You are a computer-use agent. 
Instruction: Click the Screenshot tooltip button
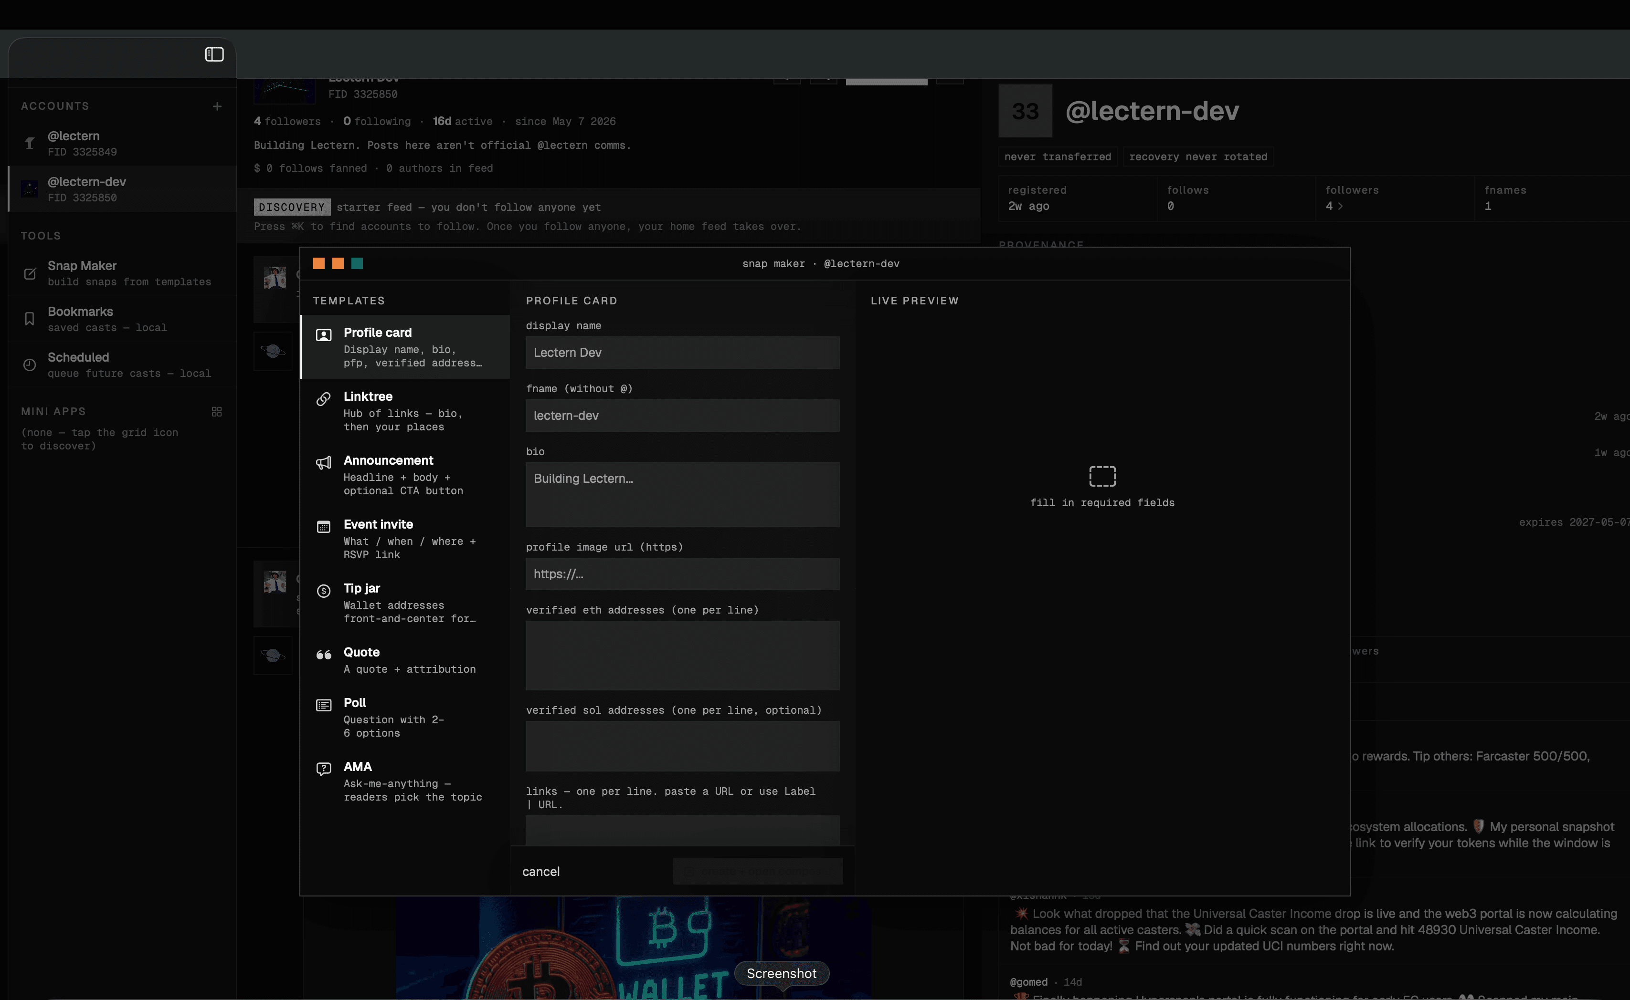782,974
